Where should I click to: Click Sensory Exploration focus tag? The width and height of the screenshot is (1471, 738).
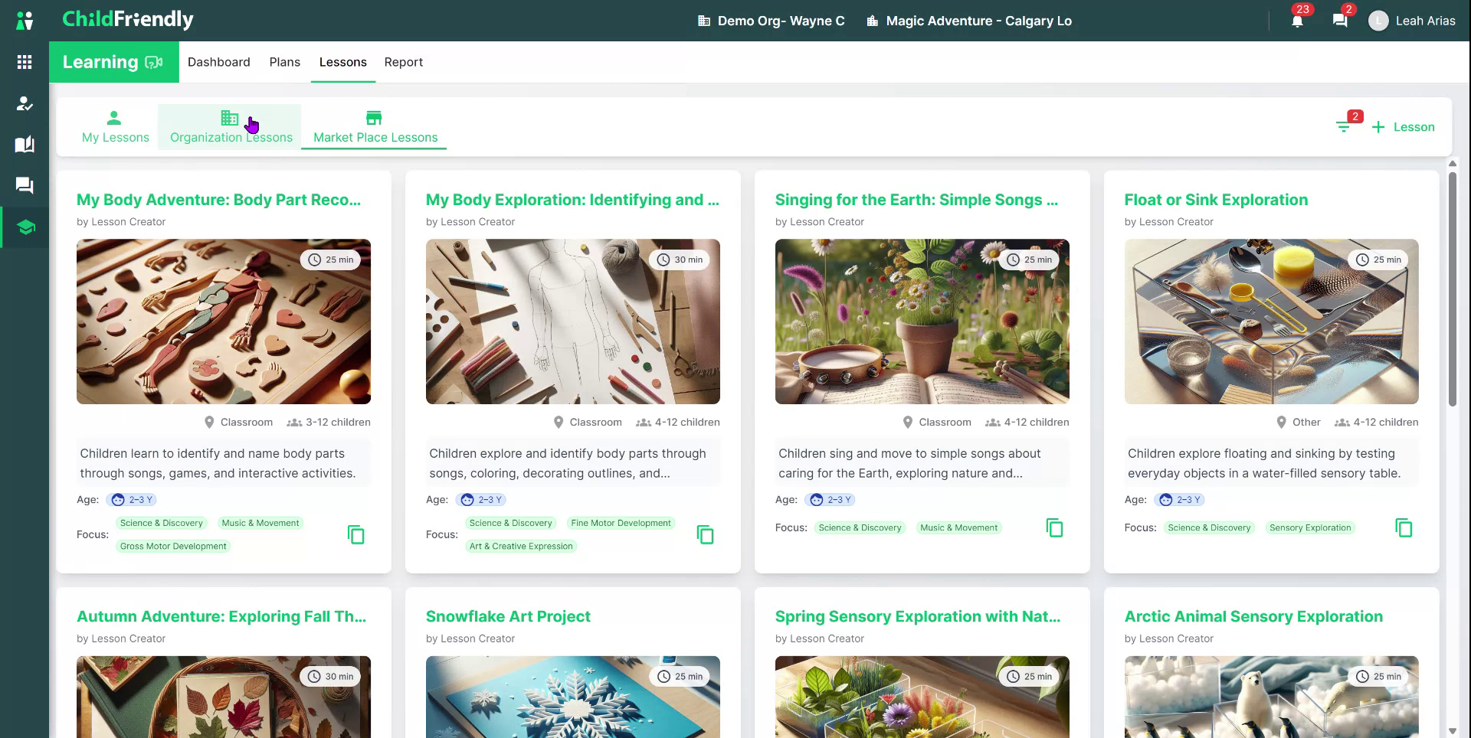[x=1310, y=528]
